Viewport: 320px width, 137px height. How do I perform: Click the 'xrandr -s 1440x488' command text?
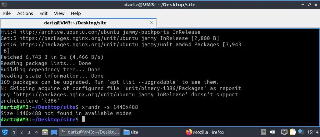[110, 107]
